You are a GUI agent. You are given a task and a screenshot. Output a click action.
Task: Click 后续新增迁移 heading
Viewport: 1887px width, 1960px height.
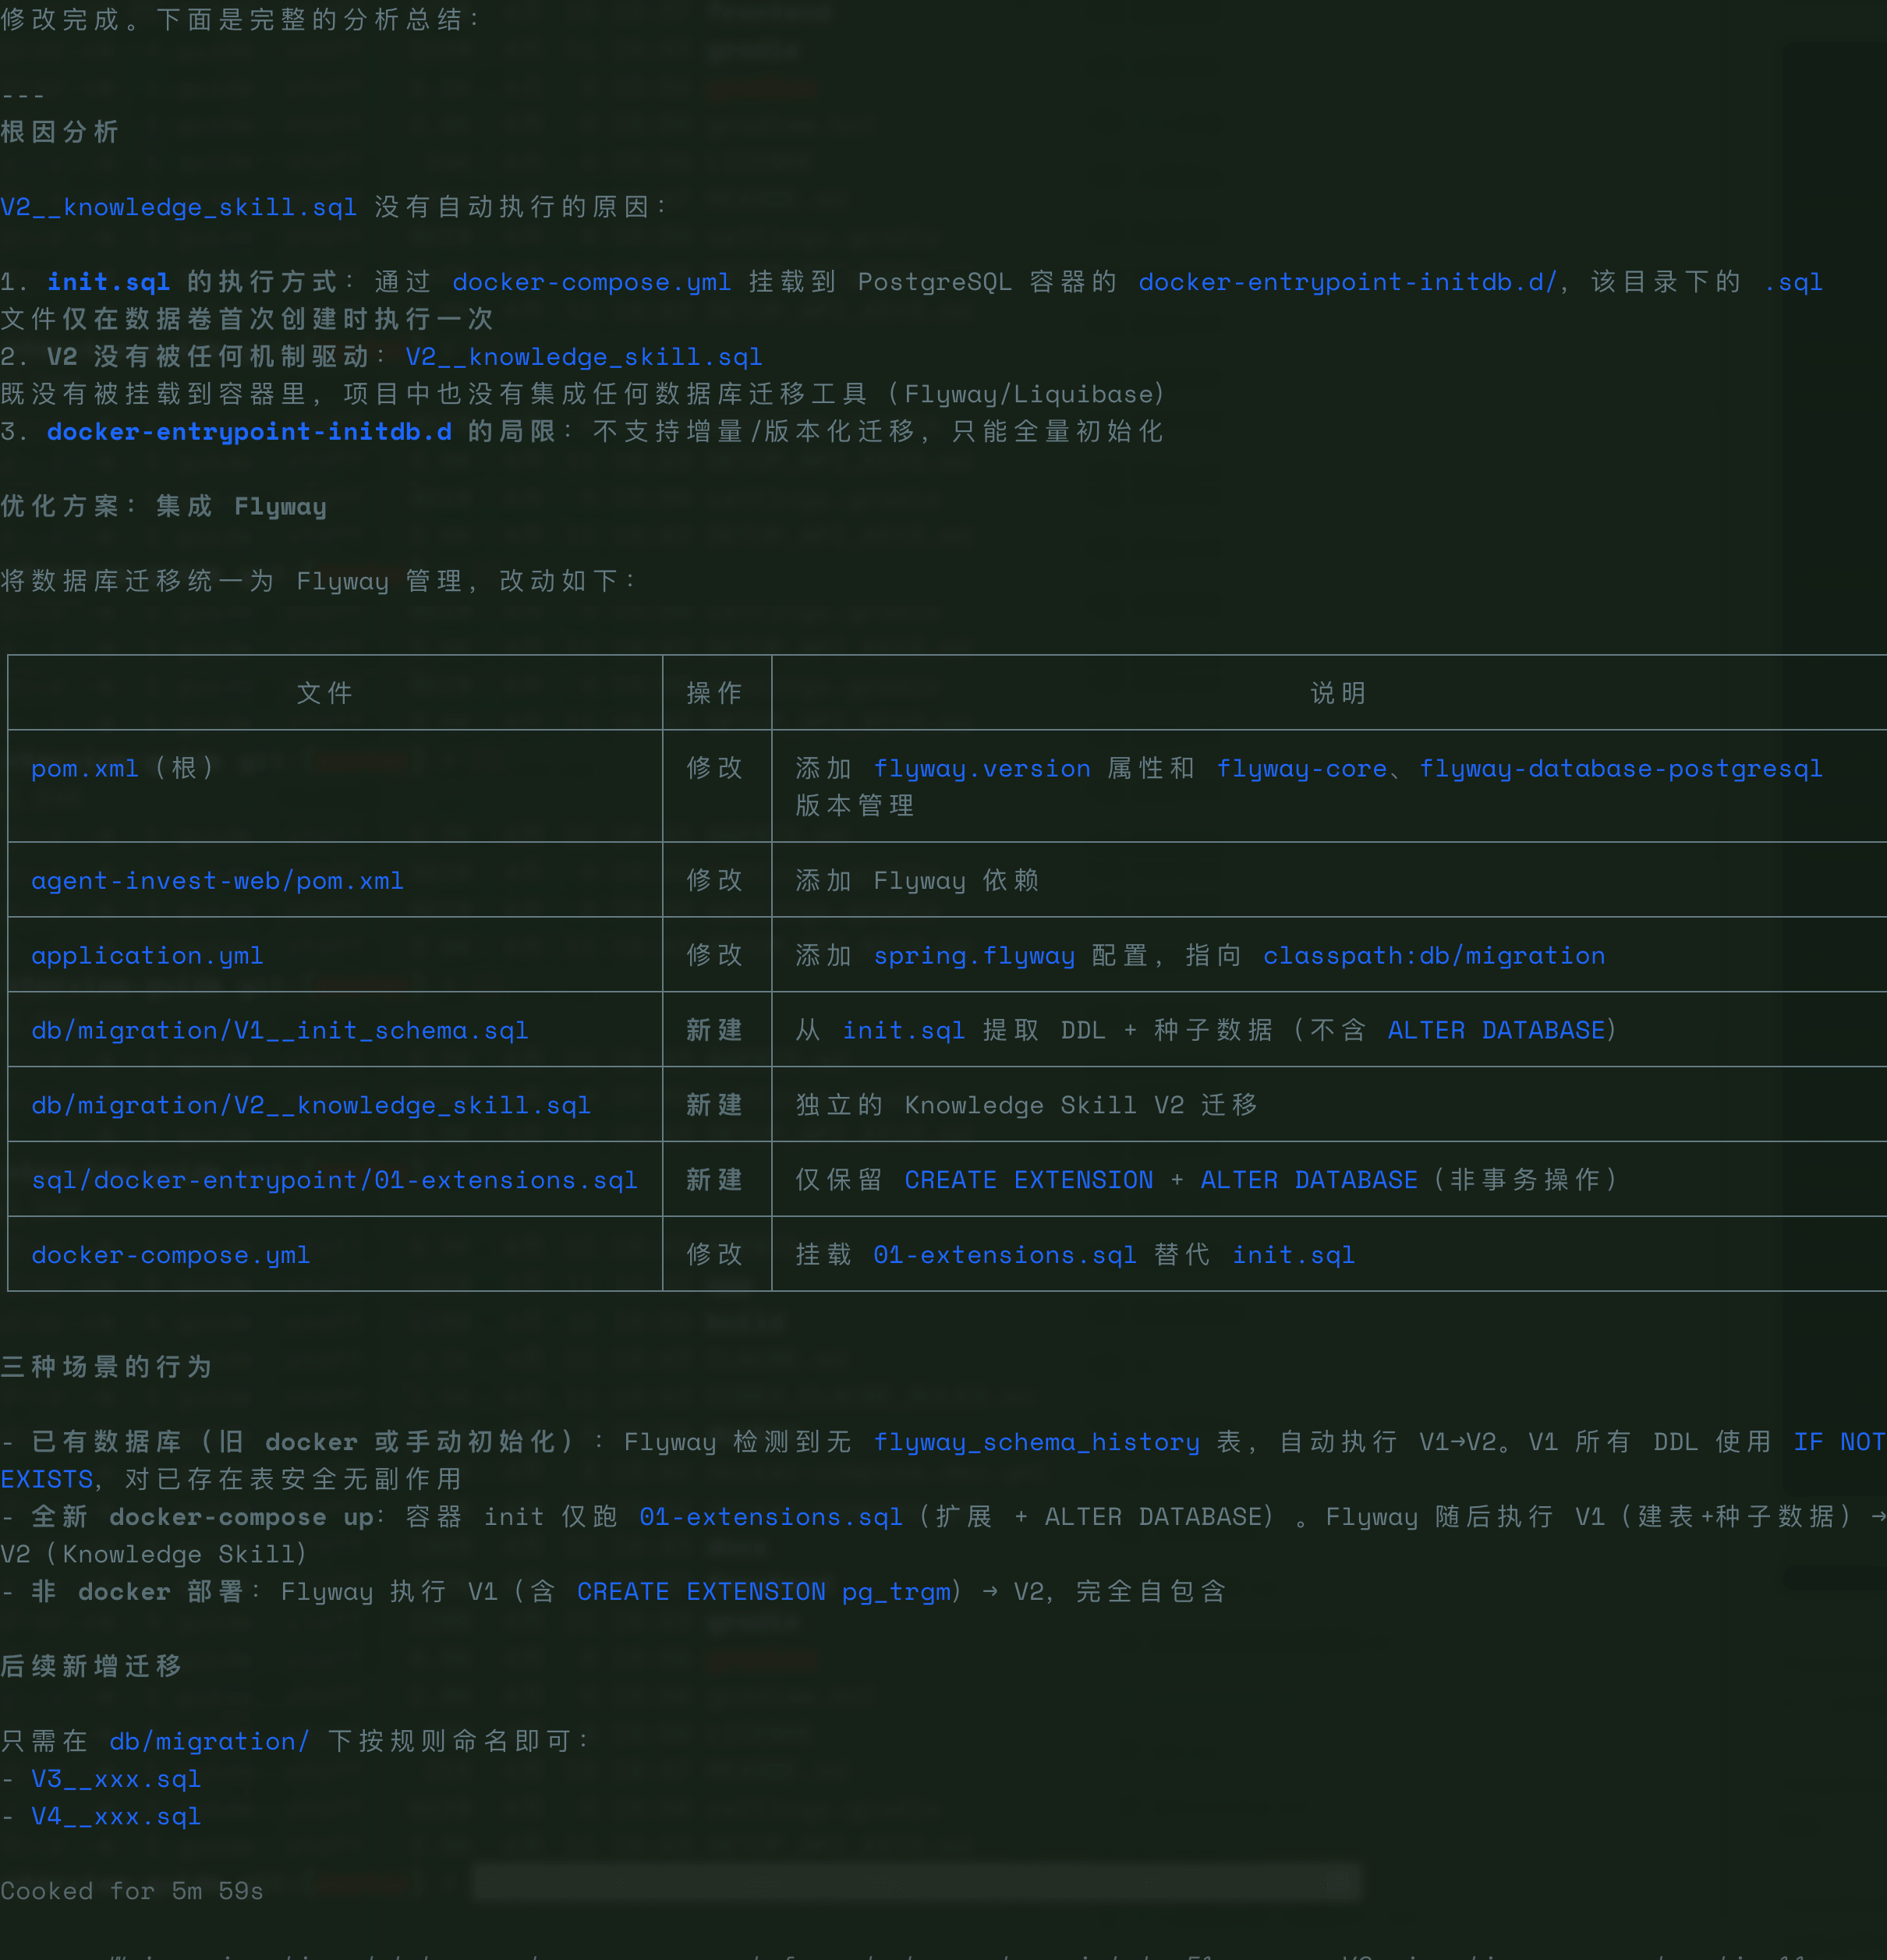91,1666
